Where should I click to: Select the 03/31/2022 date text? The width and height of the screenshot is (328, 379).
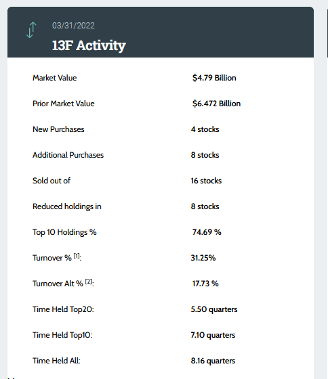(73, 26)
